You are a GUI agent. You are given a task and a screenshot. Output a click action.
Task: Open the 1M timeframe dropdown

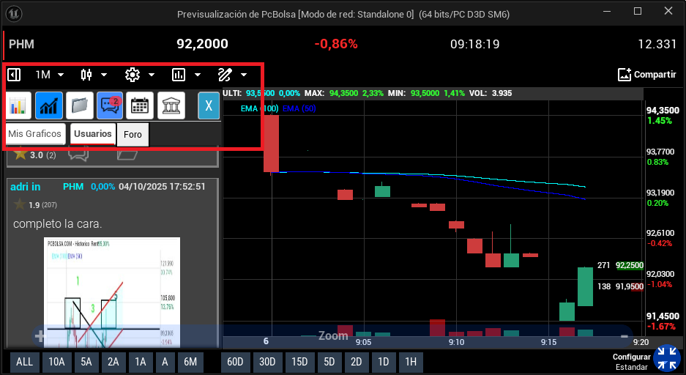pos(50,75)
